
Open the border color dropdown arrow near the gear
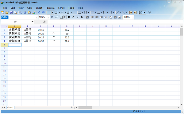click(x=144, y=12)
